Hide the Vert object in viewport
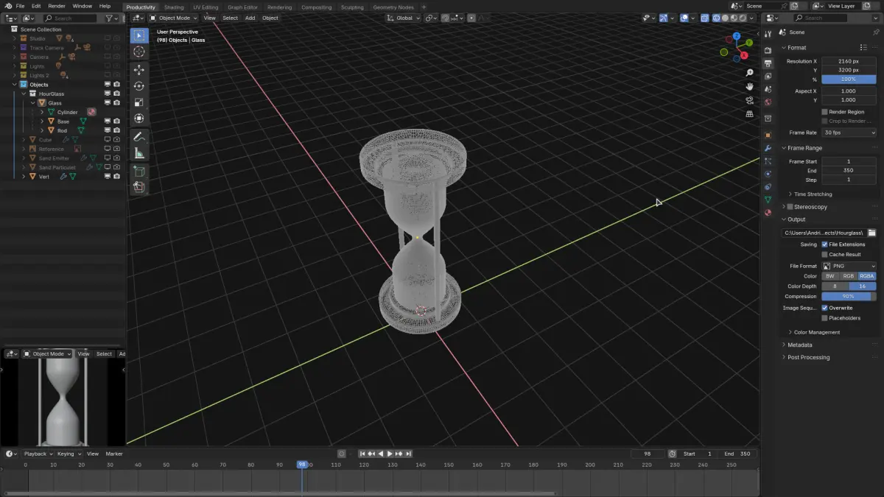Viewport: 884px width, 497px height. pyautogui.click(x=108, y=177)
